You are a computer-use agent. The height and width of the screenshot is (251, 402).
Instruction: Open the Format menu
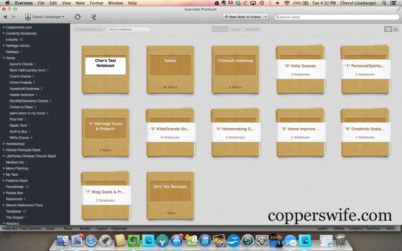pyautogui.click(x=97, y=3)
